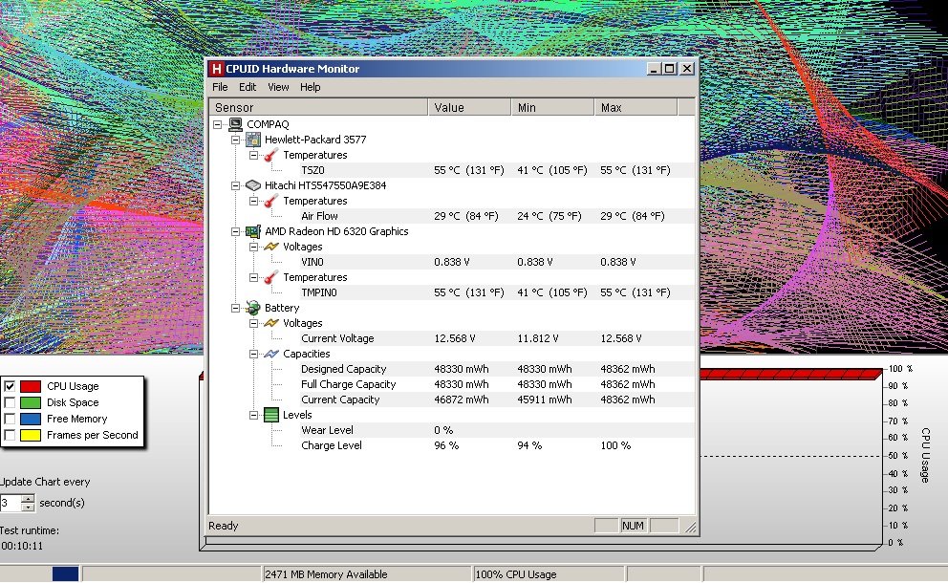The image size is (948, 583).
Task: Collapse the AMD Radeon HD 6320 node
Action: [x=236, y=231]
